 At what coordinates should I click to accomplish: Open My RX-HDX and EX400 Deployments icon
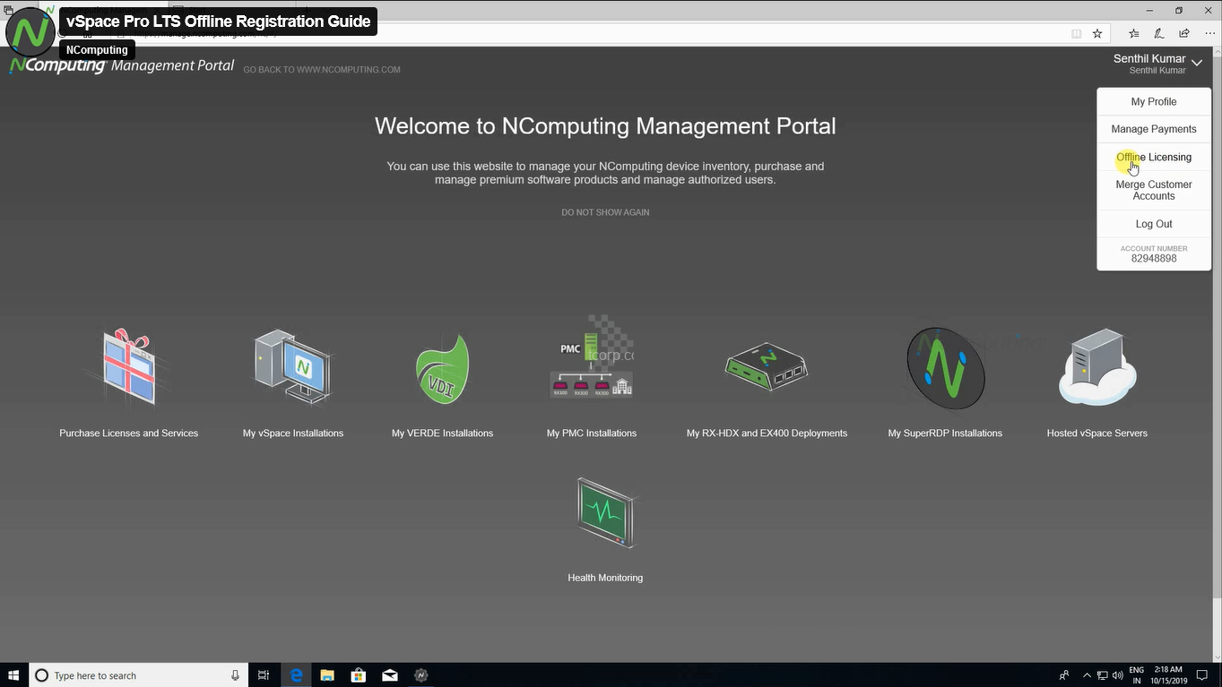tap(766, 367)
